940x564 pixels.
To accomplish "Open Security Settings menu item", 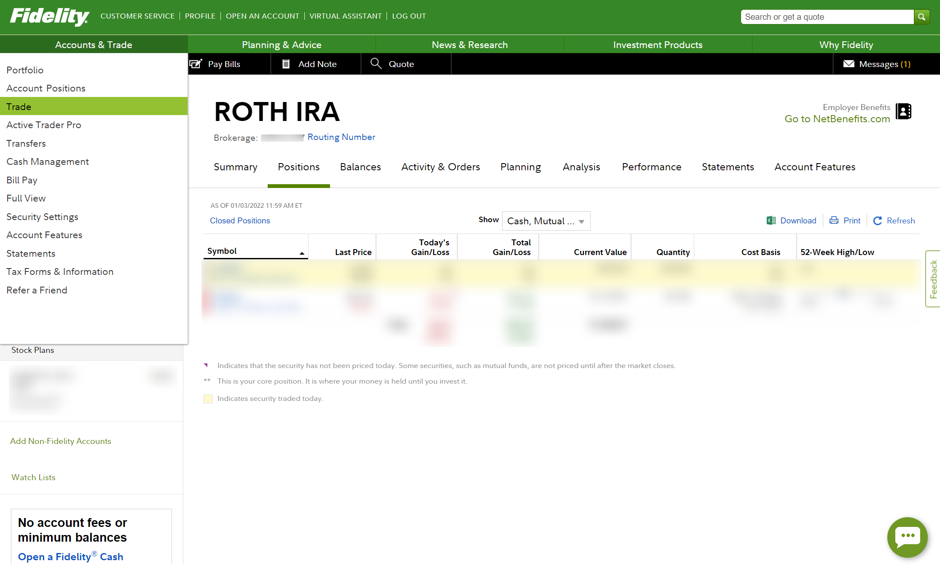I will pos(94,217).
